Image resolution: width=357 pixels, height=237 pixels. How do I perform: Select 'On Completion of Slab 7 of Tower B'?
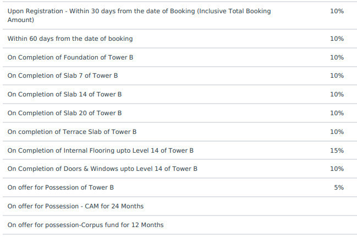[62, 76]
